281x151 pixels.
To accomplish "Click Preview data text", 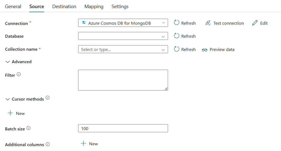I will tap(222, 49).
